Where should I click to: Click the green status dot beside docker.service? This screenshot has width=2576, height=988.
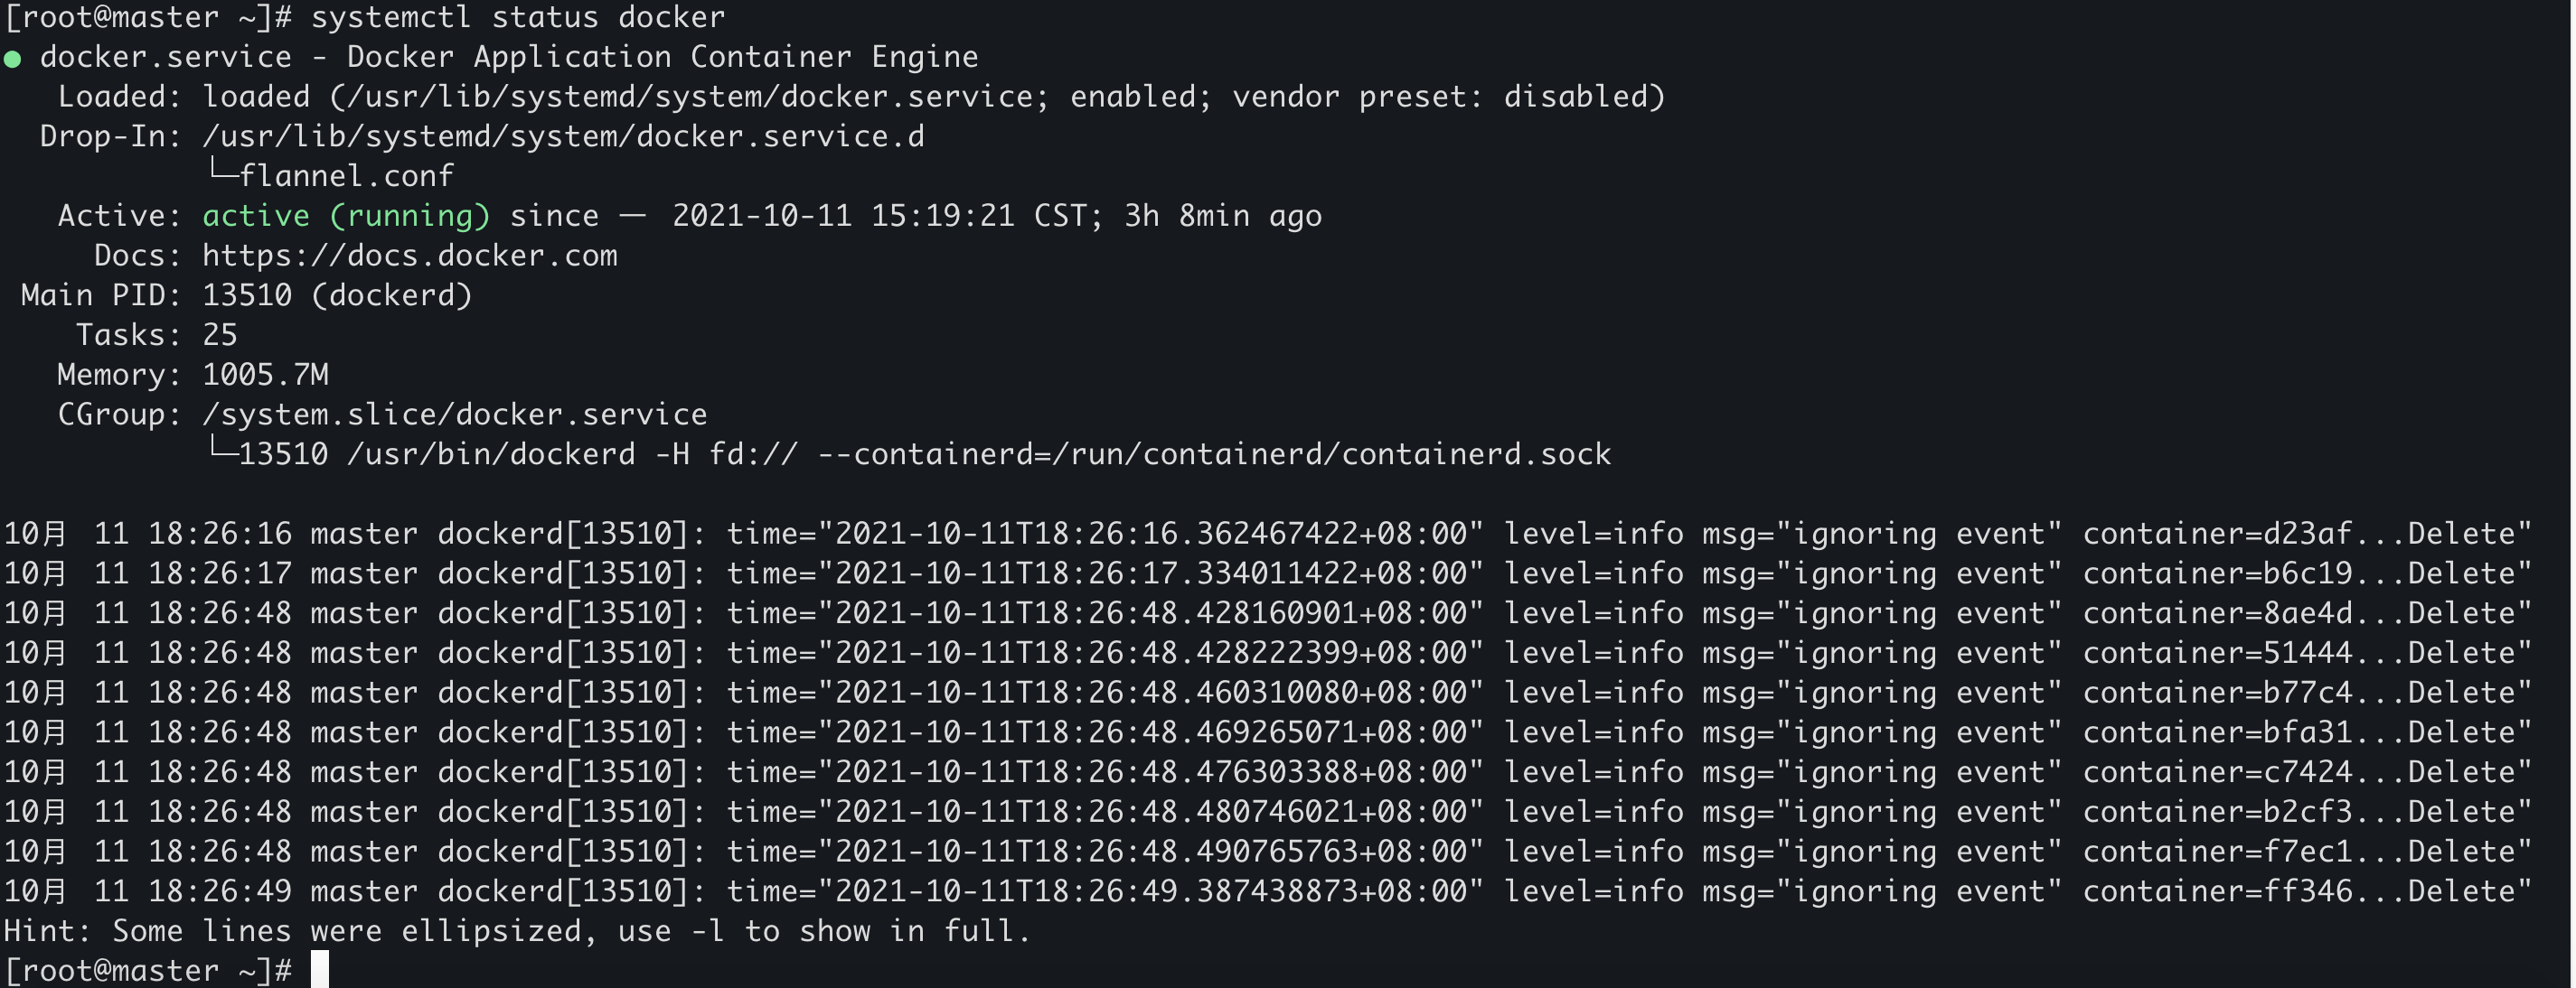pos(13,59)
